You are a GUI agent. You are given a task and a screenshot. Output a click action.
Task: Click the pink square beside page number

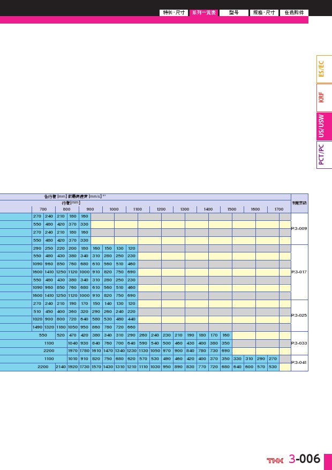click(328, 461)
